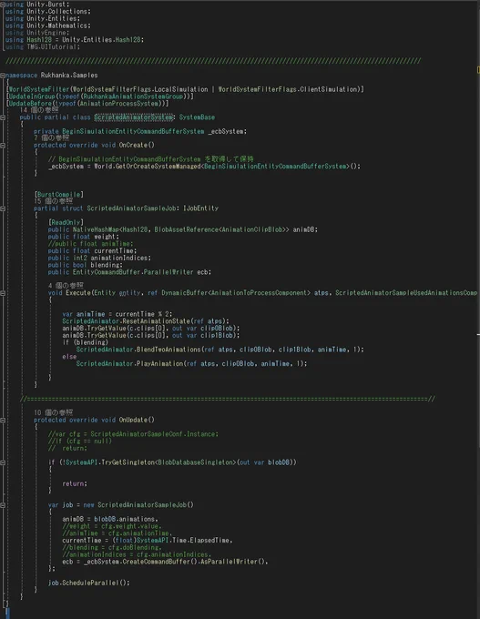Click the uncommented return statement
Viewport: 480px width, 619px height.
(75, 483)
